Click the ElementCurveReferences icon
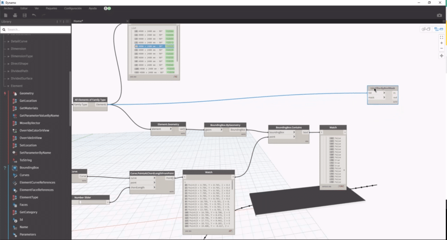 tap(14, 182)
